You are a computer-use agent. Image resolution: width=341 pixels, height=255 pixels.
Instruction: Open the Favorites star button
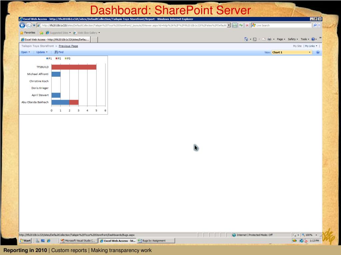27,33
